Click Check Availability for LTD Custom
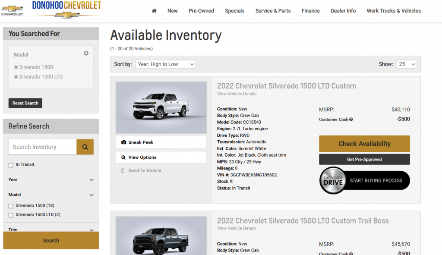The image size is (442, 255). pyautogui.click(x=364, y=144)
